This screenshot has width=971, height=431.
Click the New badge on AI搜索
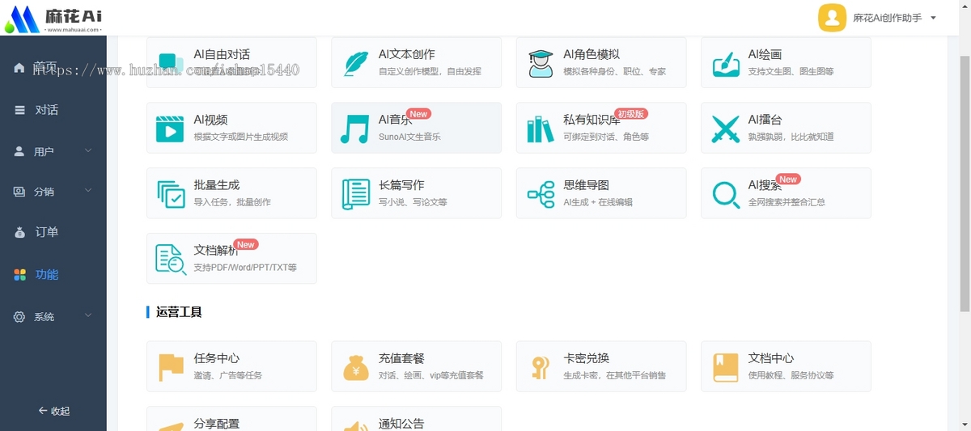click(788, 180)
